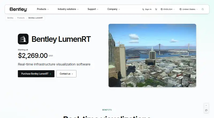Screen dimensions: 214x118
Task: Open the shopping cart icon
Action: [156, 9]
